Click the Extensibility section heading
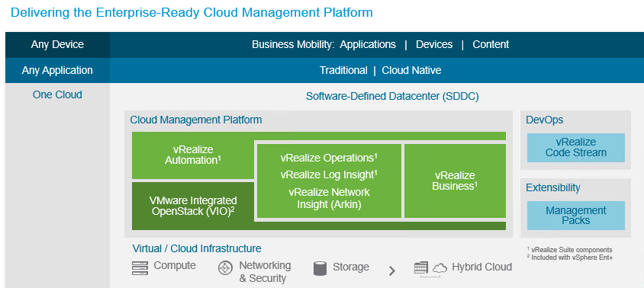The image size is (644, 288). click(x=553, y=187)
